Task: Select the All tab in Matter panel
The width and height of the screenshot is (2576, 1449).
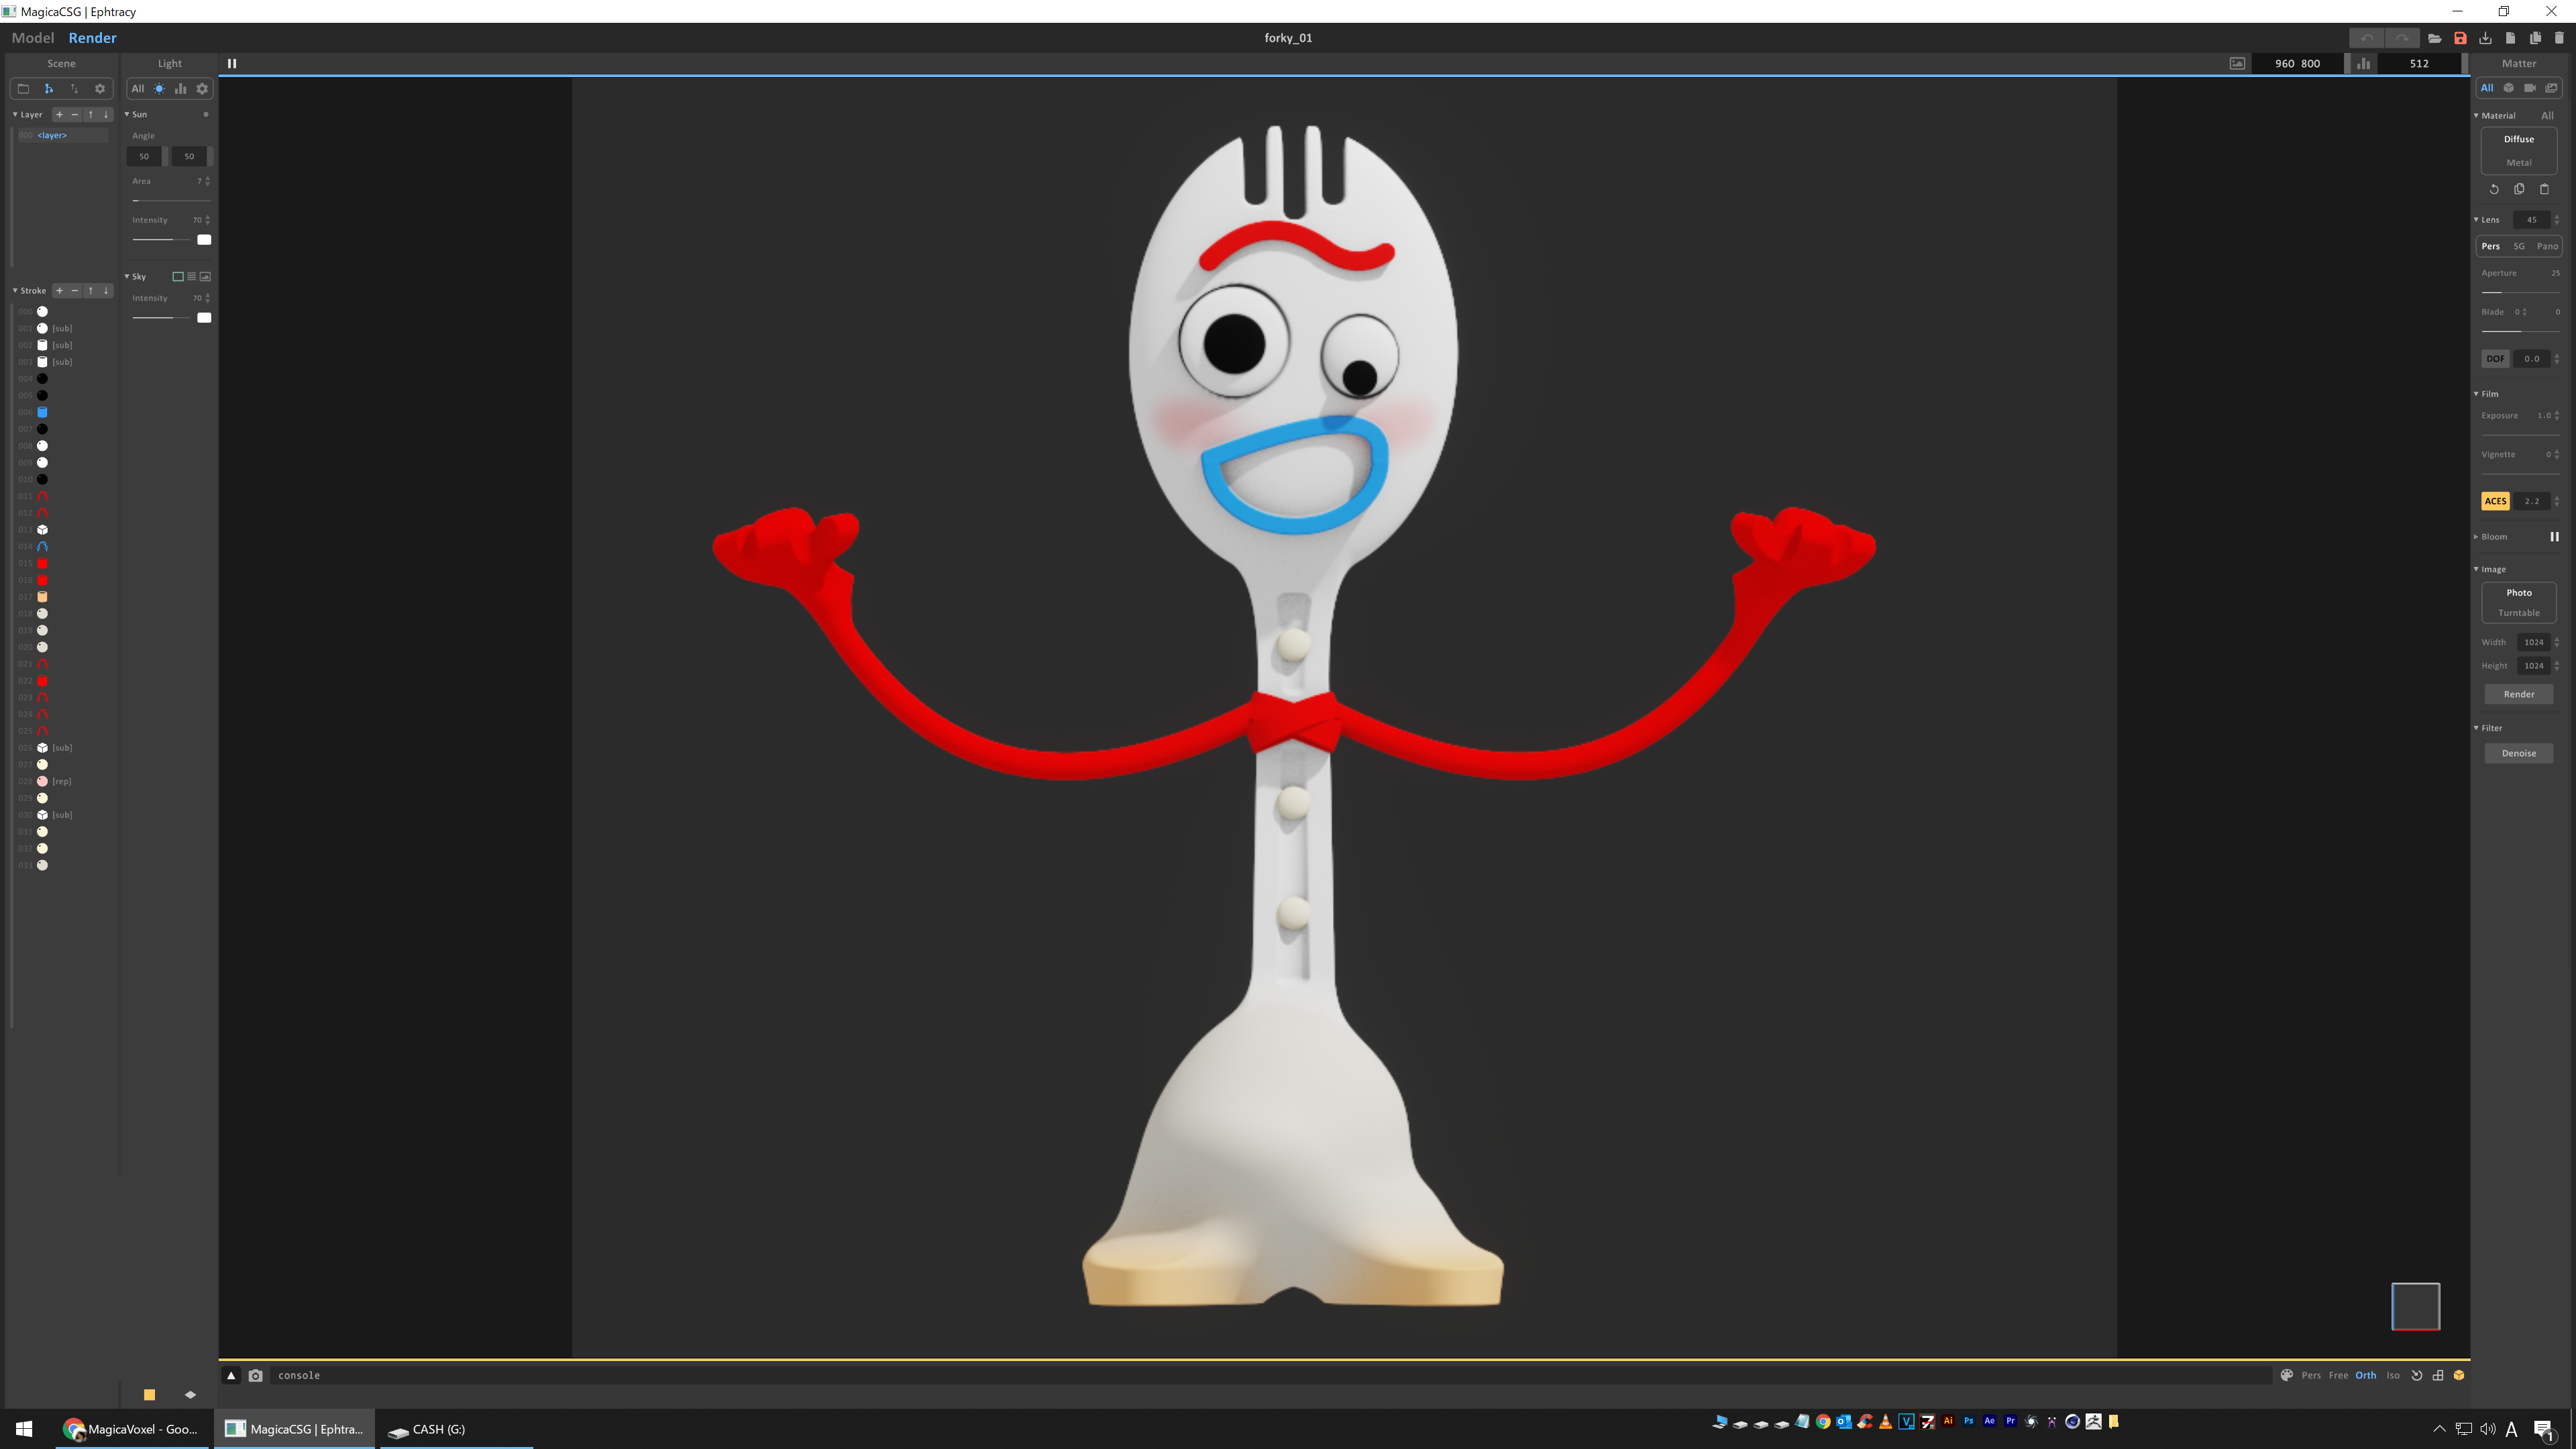Action: point(2487,88)
